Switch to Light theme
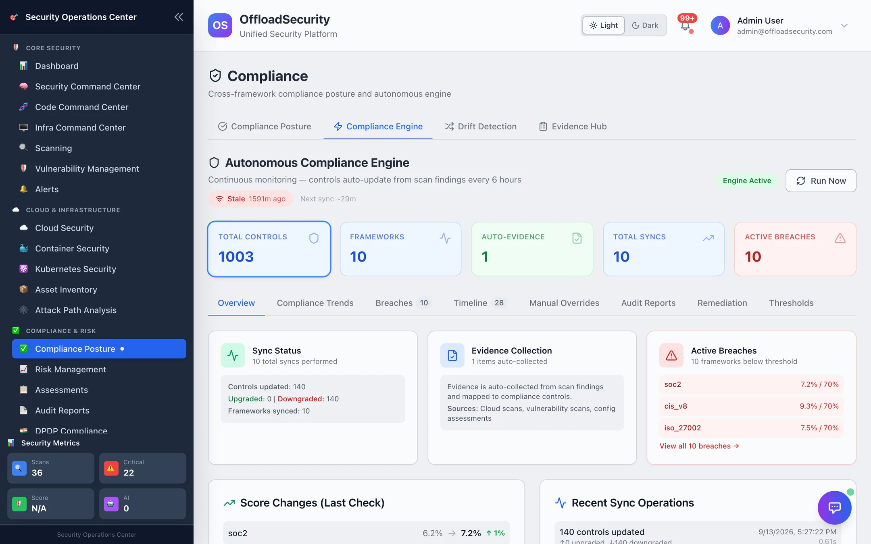 [x=604, y=25]
